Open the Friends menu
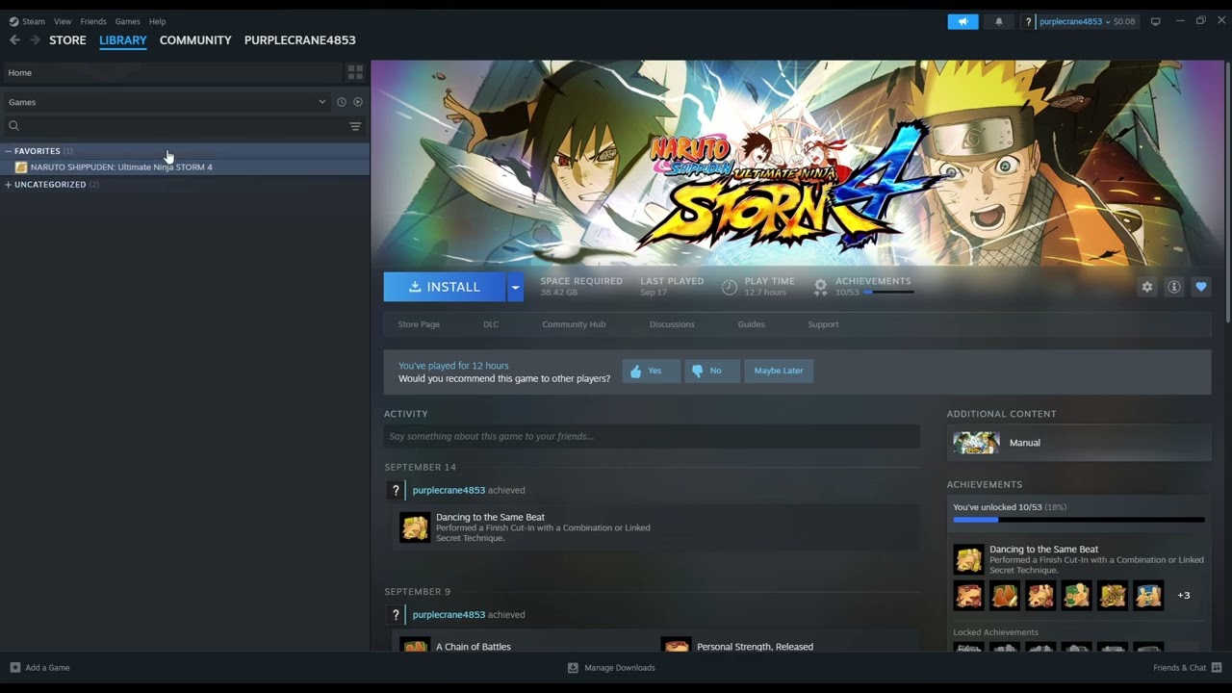 click(x=93, y=21)
